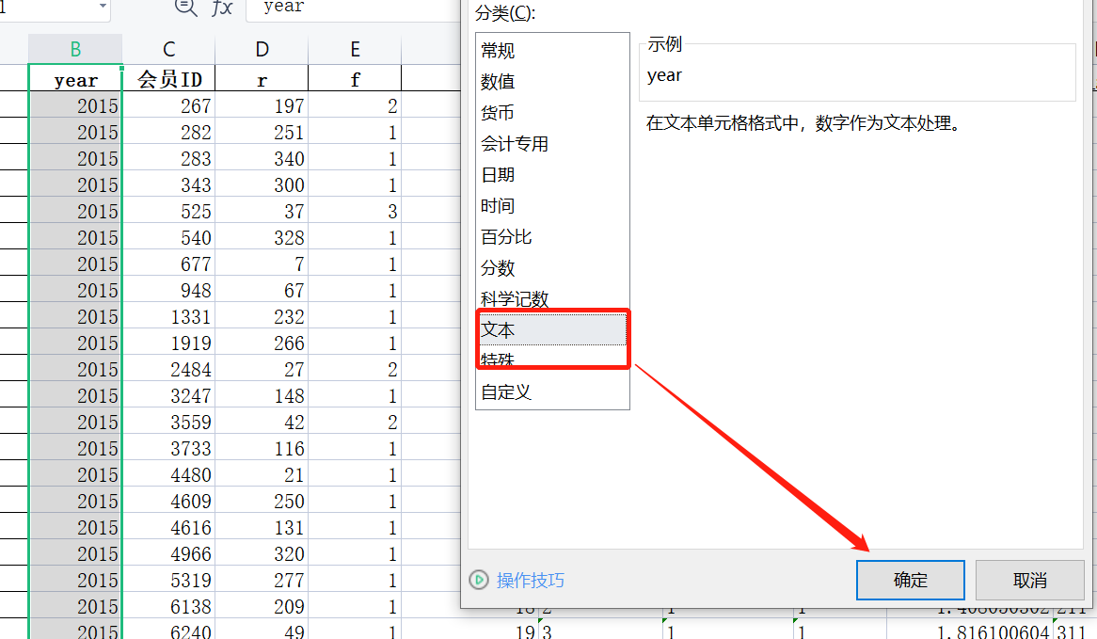Click the fx insert function icon

point(222,7)
